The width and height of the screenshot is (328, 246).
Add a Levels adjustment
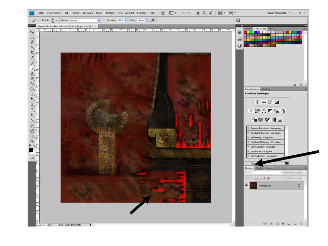tap(264, 102)
